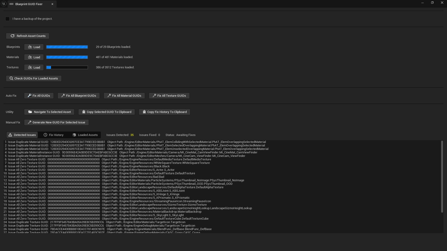Click Refresh Asset Counts button
This screenshot has width=447, height=251.
coord(28,36)
